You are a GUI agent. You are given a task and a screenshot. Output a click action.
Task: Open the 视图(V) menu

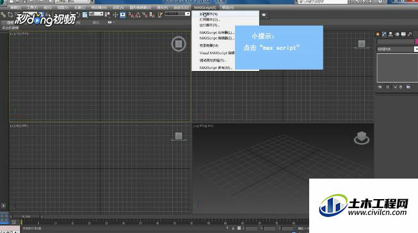[x=63, y=8]
